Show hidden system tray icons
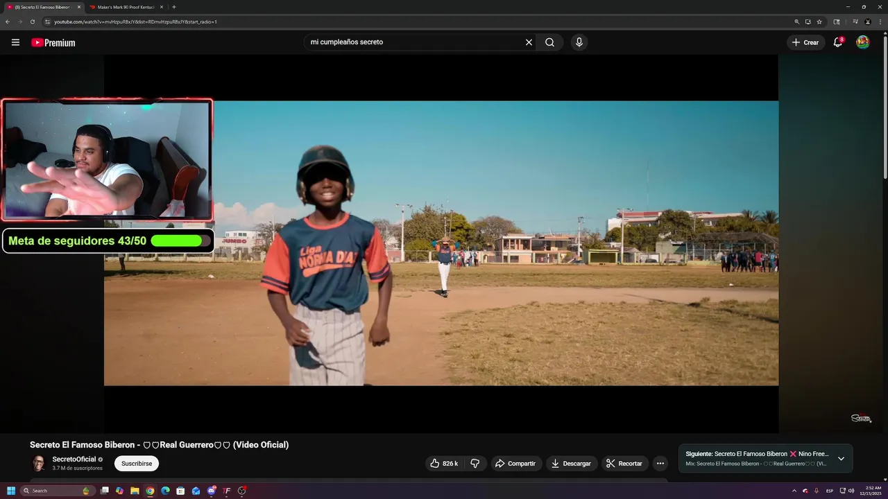 tap(794, 491)
